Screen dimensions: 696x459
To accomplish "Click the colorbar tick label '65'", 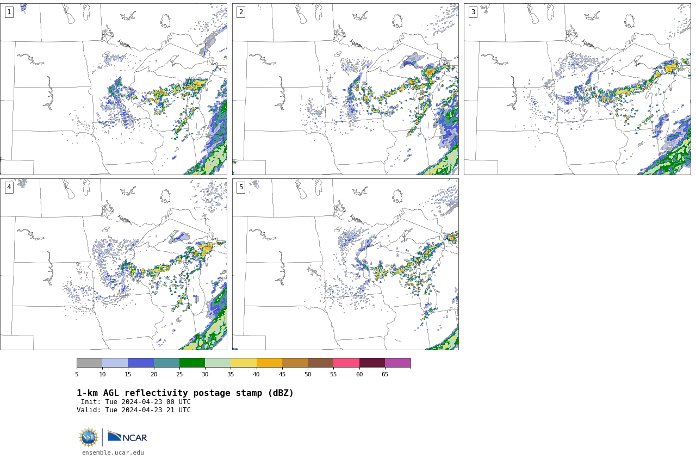I will 385,374.
